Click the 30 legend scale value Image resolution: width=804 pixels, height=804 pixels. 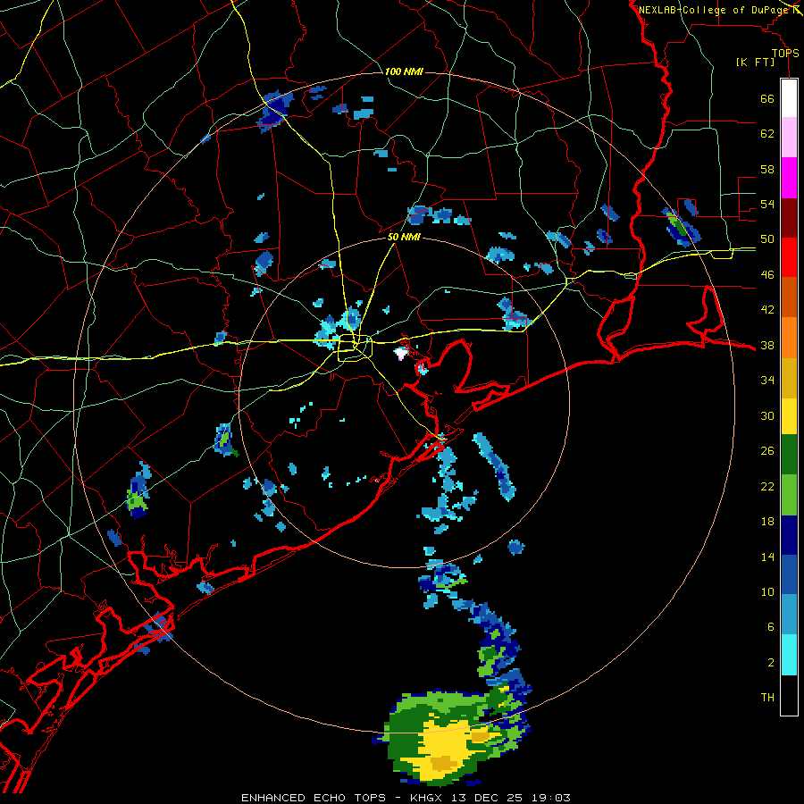coord(767,415)
